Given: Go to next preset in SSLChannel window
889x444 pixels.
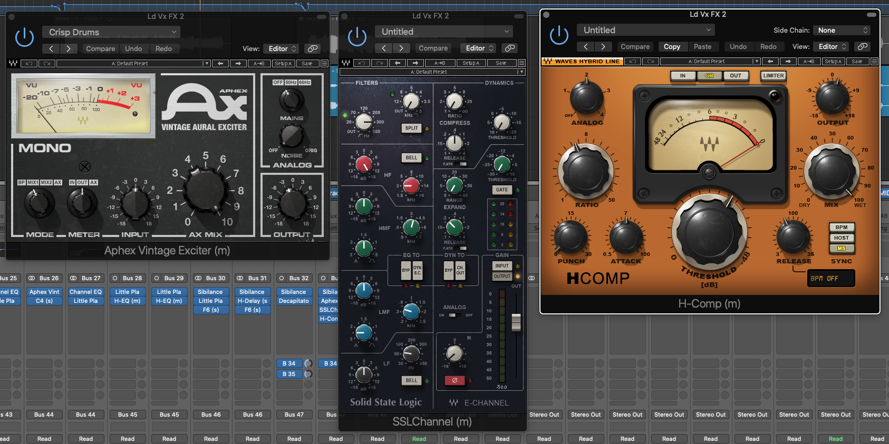Looking at the screenshot, I should pos(402,48).
